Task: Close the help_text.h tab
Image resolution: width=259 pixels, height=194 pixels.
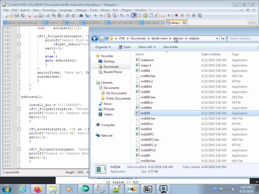Action: tap(163, 22)
